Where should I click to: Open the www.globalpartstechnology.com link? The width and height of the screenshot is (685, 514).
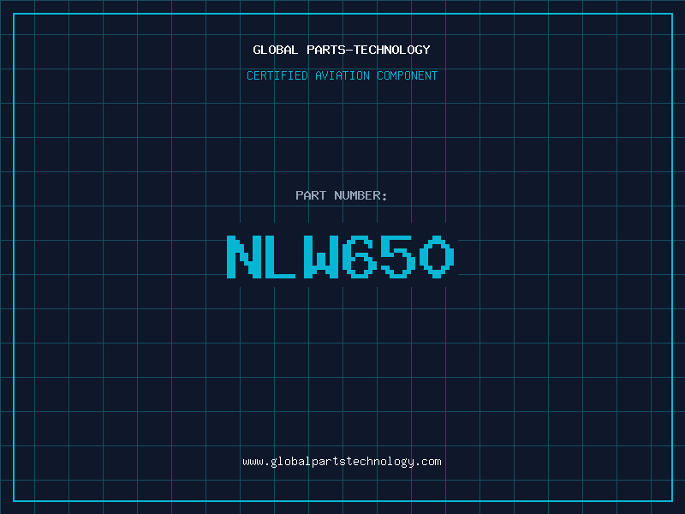342,462
